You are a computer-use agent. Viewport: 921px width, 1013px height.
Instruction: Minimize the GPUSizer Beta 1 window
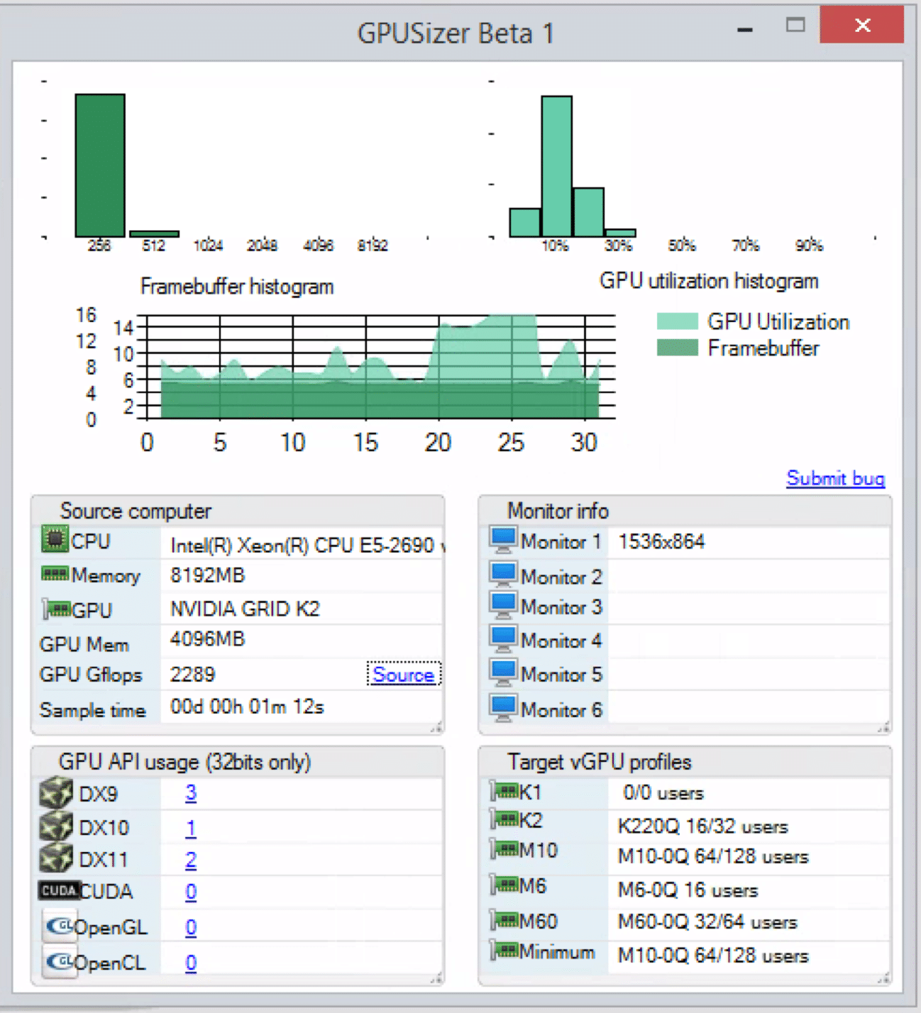tap(745, 30)
